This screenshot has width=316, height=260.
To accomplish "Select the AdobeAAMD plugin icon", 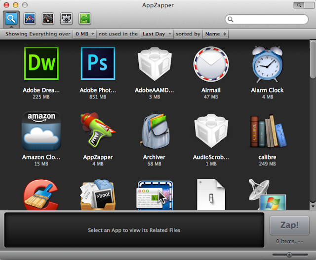I will coord(155,64).
